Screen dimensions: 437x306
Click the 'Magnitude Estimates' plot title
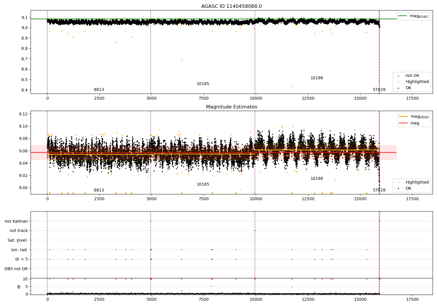(231, 107)
